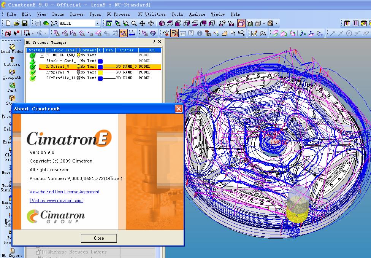The height and width of the screenshot is (258, 371).
Task: Click the Cutter column header
Action: pyautogui.click(x=127, y=50)
